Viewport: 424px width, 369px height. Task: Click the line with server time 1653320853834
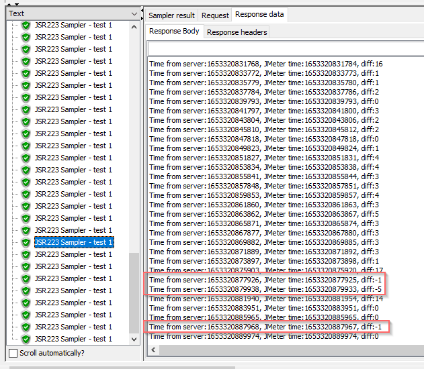(x=264, y=167)
